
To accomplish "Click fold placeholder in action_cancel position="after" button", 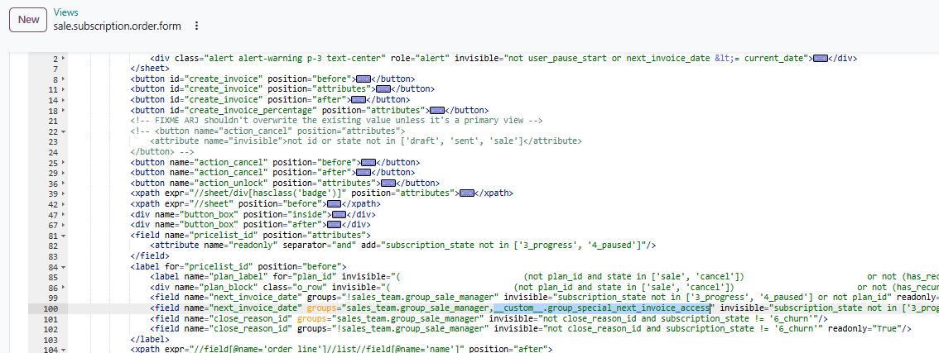I will coord(364,172).
